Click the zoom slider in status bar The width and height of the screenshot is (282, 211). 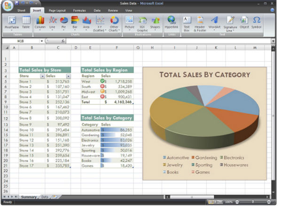(x=254, y=202)
